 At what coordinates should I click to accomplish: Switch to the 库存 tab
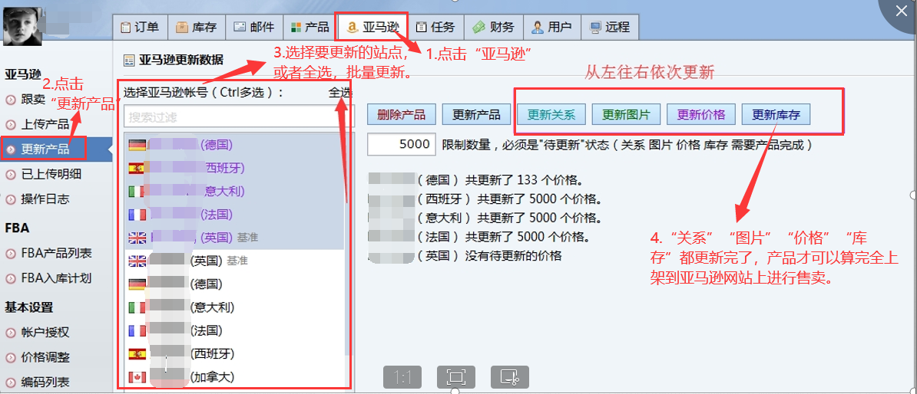pyautogui.click(x=197, y=27)
